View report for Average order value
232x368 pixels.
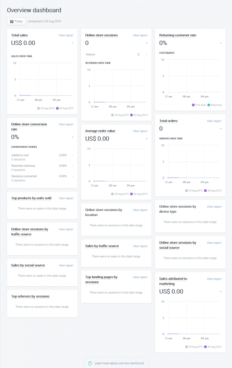(140, 131)
